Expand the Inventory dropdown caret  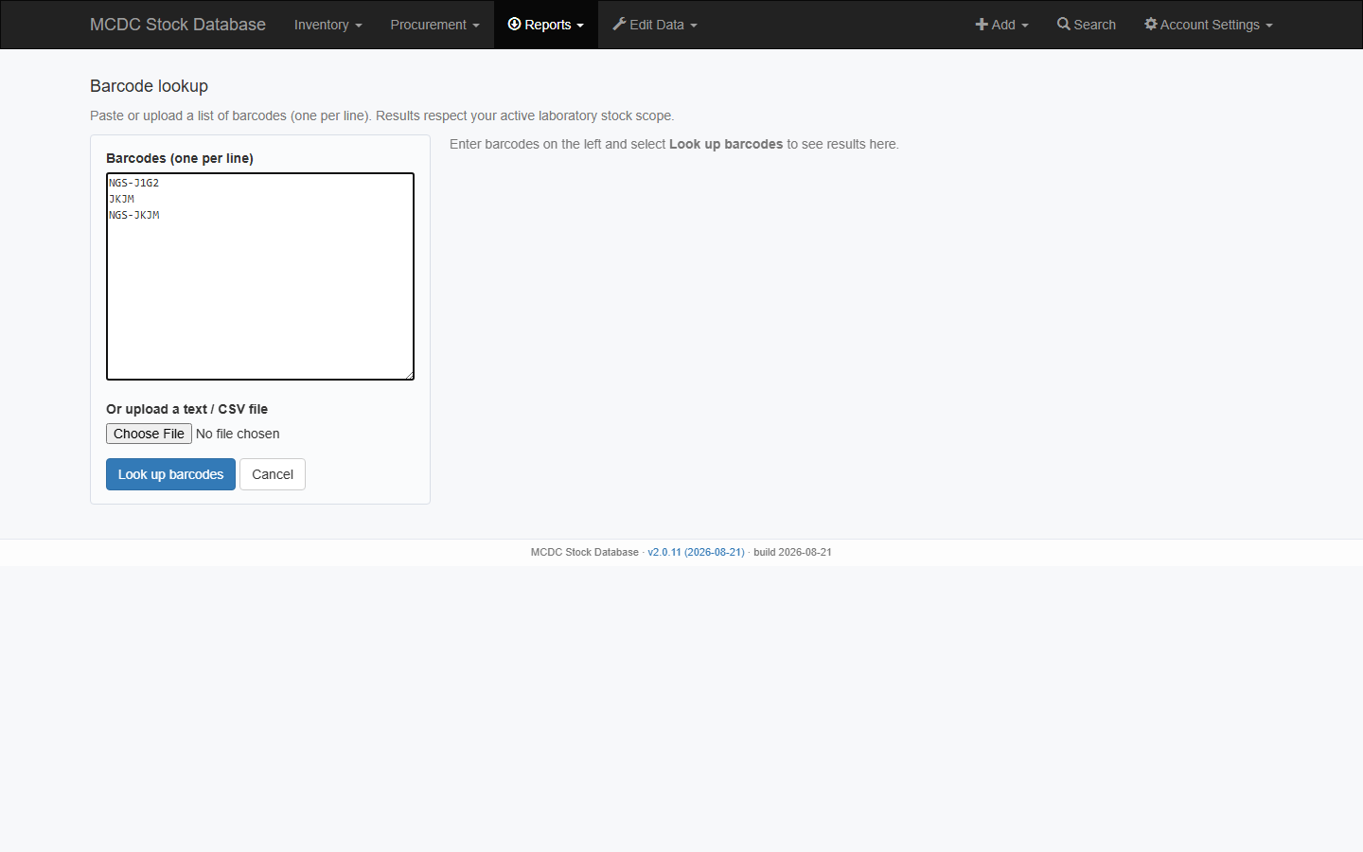pyautogui.click(x=359, y=26)
